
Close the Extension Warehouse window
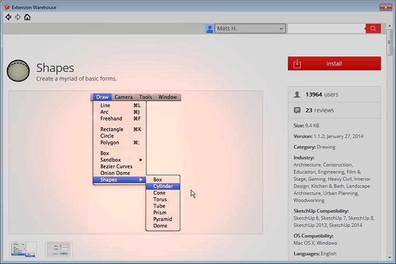385,7
